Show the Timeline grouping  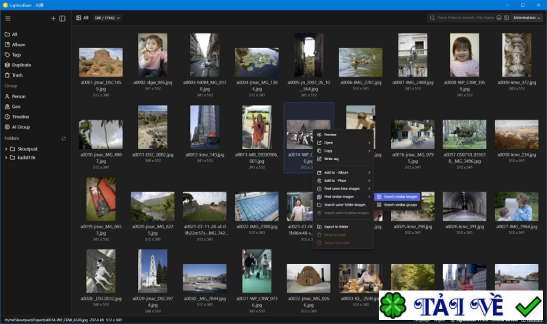[x=22, y=117]
